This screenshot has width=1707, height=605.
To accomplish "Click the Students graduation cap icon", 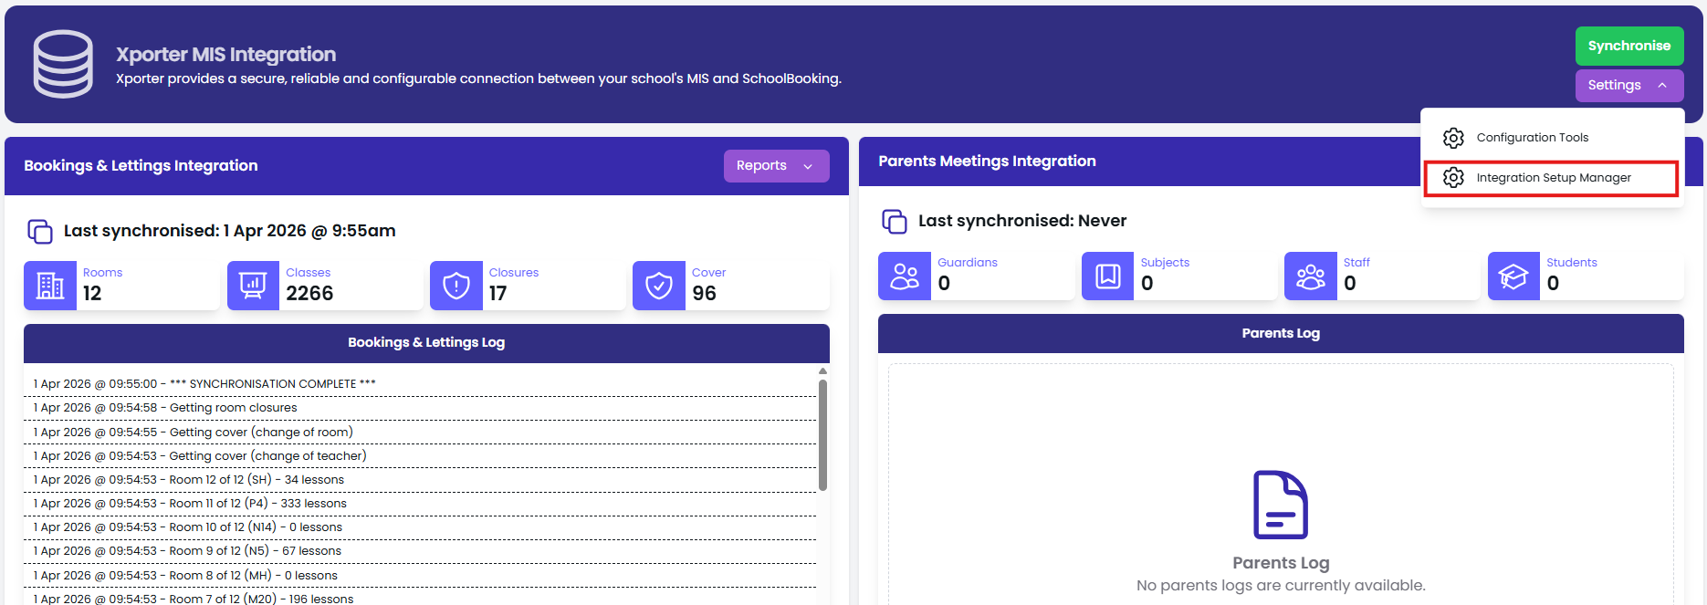I will coord(1513,276).
